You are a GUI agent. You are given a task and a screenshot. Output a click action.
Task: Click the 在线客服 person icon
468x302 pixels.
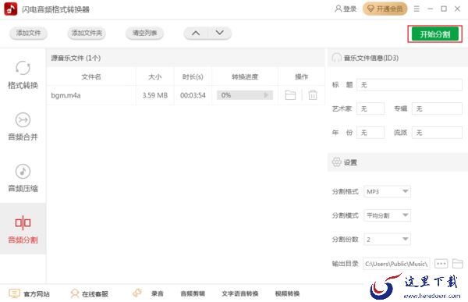(75, 293)
